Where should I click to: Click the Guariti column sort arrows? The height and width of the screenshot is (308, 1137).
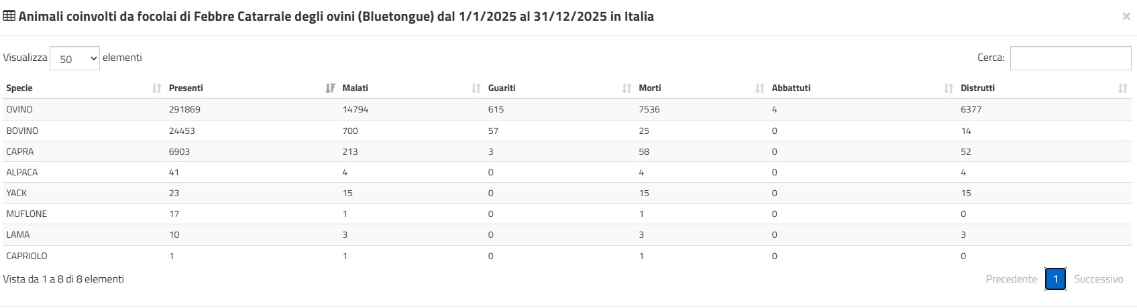627,88
